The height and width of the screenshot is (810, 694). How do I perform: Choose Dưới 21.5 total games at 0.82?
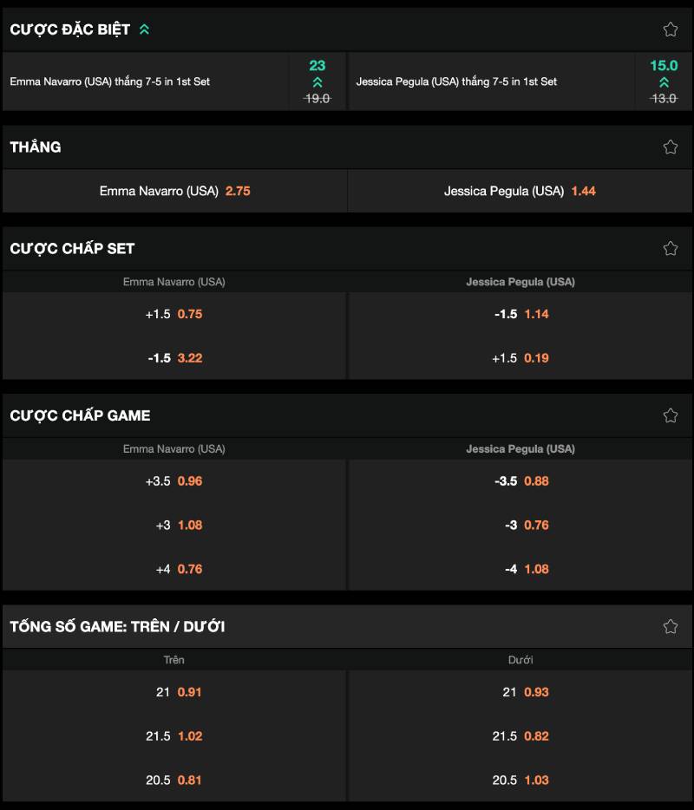tap(520, 736)
